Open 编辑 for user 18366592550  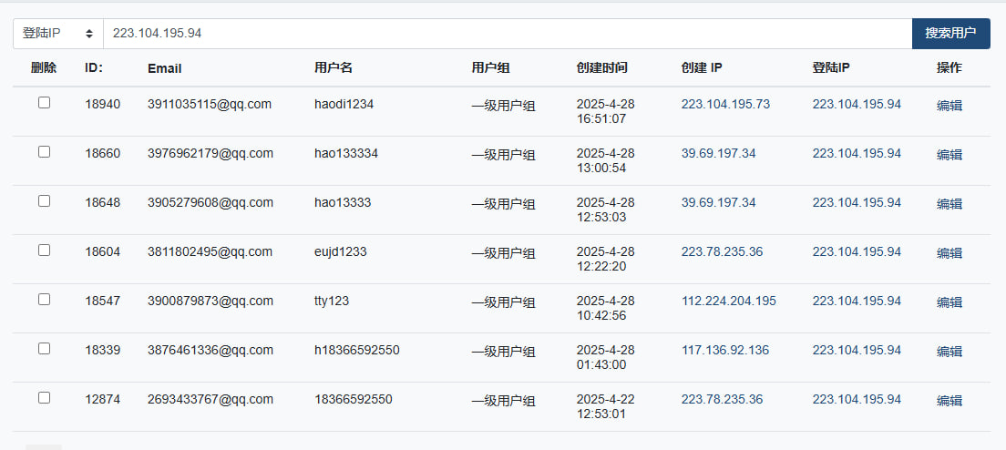(x=949, y=401)
